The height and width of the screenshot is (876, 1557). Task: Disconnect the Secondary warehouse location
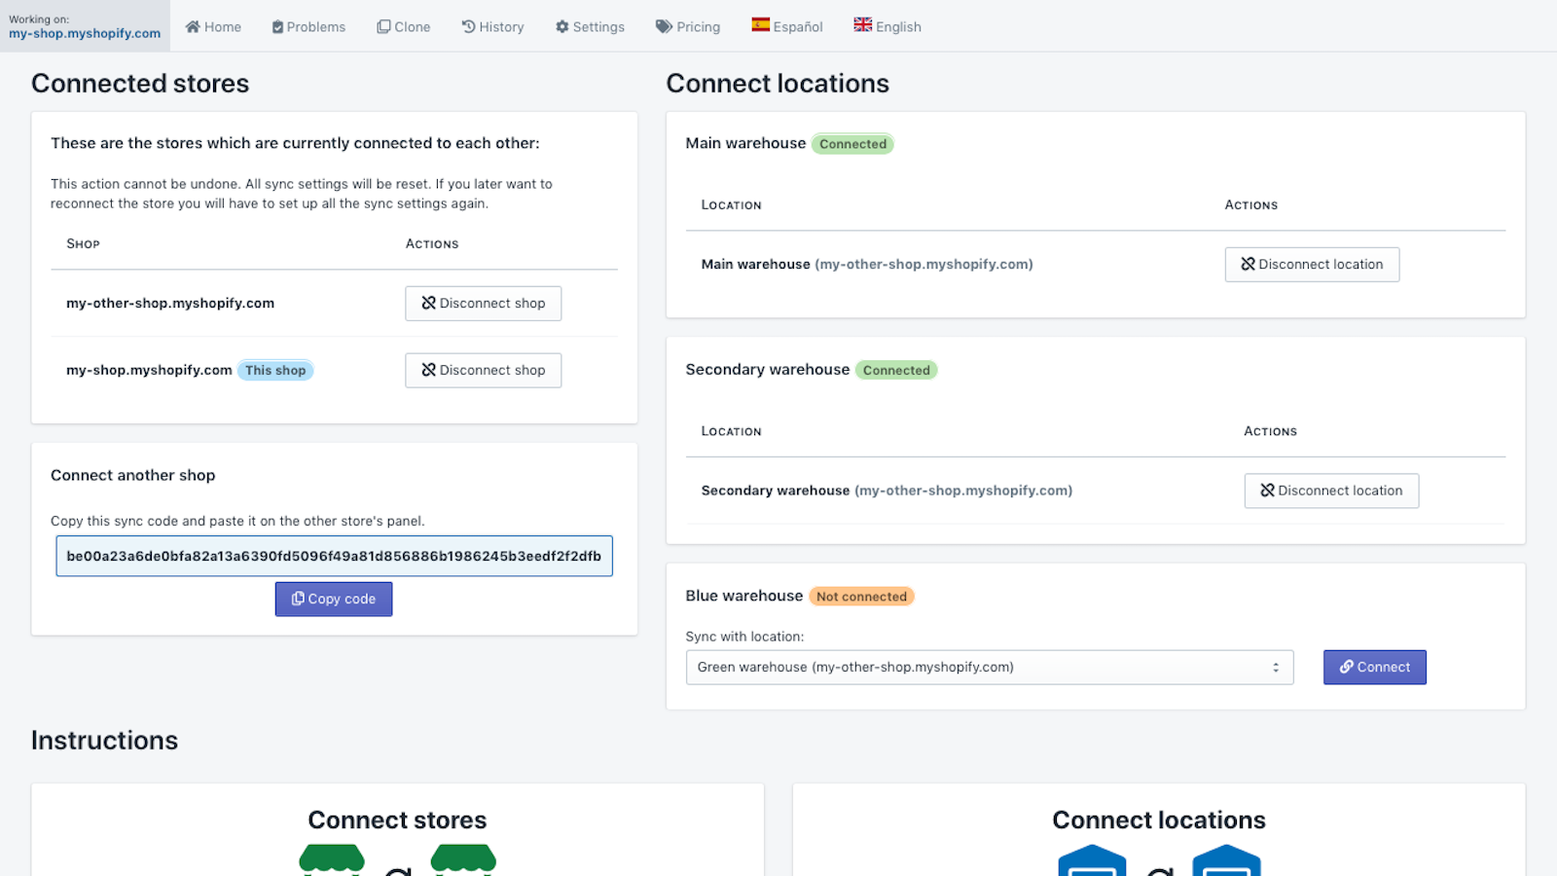coord(1330,492)
